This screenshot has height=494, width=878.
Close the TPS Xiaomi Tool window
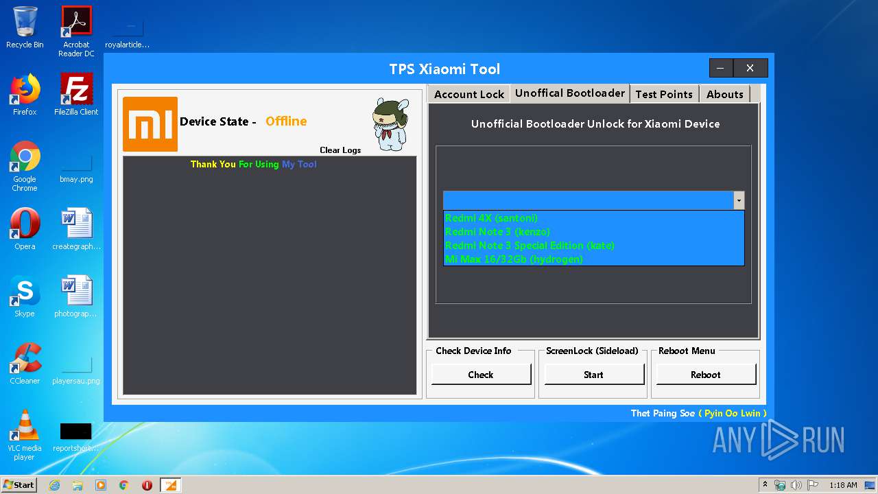[x=750, y=68]
